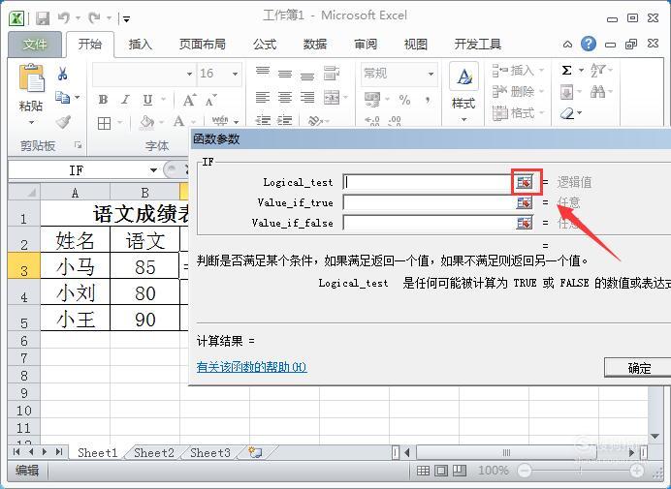Align text to bottom

click(x=307, y=76)
